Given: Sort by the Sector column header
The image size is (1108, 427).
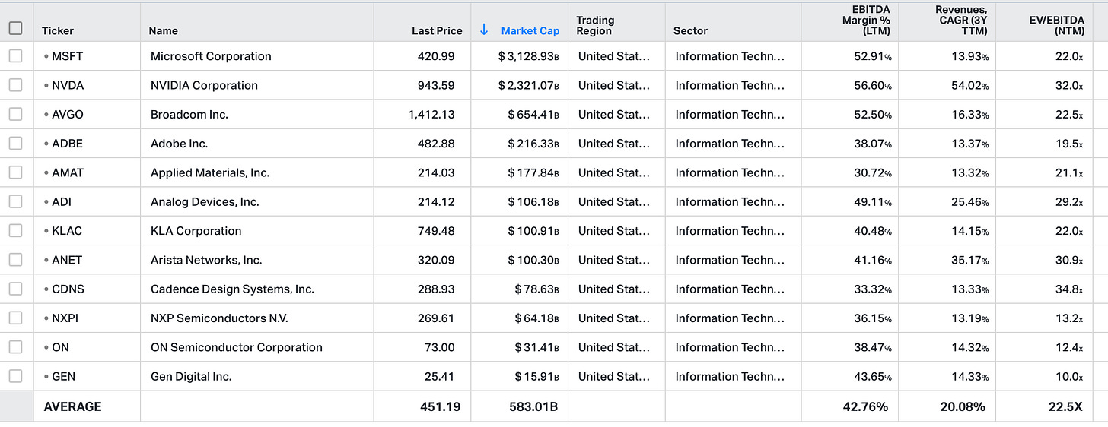Looking at the screenshot, I should [x=690, y=30].
